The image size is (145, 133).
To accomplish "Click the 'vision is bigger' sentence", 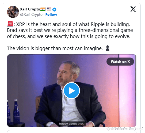I will [55, 48].
